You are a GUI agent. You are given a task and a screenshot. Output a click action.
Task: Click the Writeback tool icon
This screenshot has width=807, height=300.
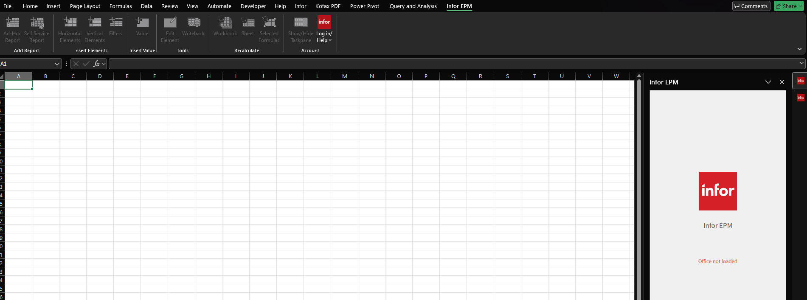pos(194,26)
